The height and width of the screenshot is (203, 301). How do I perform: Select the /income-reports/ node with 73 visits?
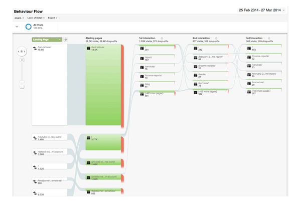157,76
